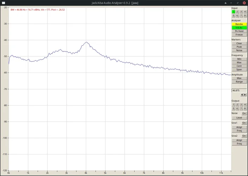The height and width of the screenshot is (176, 248).
Task: Select the Sine1 Freq button
Action: [239, 131]
